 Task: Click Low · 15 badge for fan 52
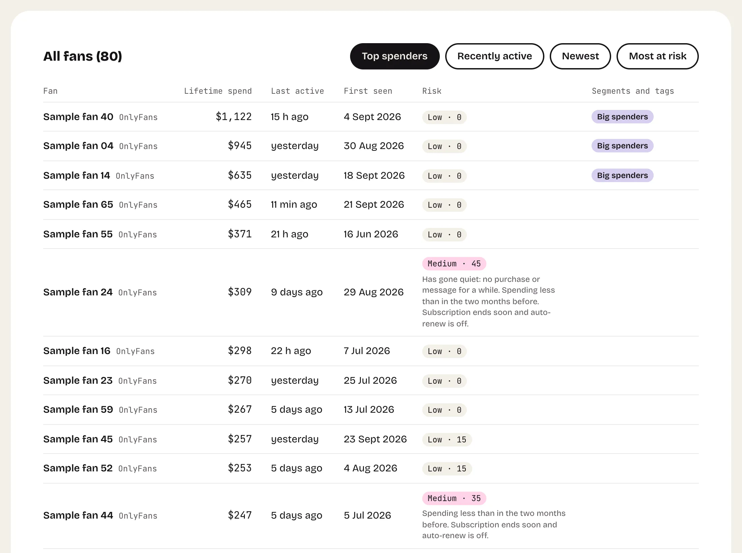click(x=447, y=469)
